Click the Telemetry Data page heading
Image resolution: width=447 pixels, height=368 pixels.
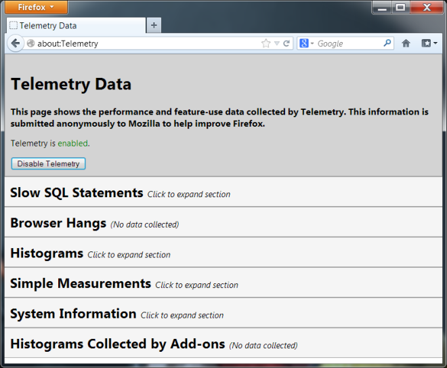71,84
